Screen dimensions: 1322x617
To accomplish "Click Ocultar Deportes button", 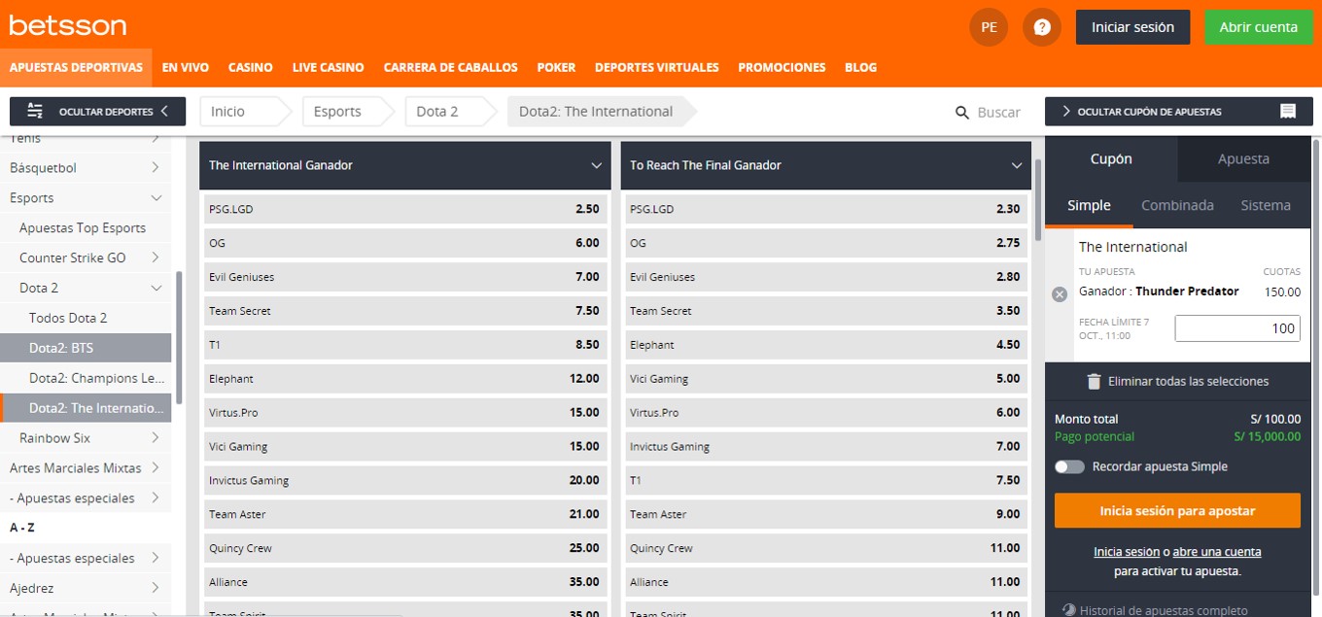I will (97, 112).
